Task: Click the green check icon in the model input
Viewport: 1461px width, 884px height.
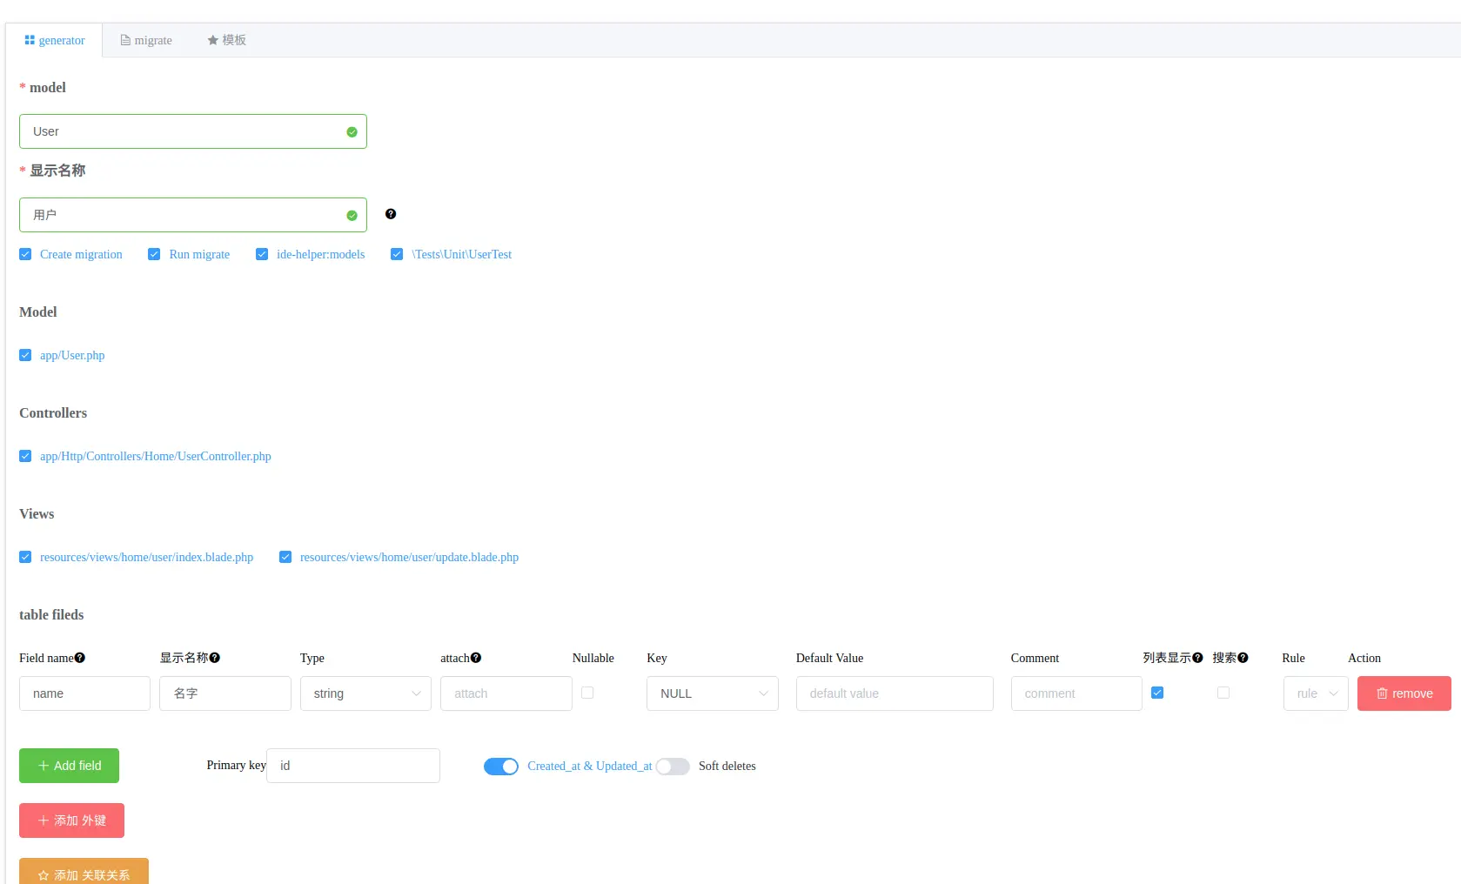Action: (x=352, y=131)
